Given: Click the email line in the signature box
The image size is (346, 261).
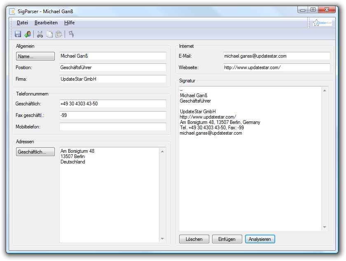Looking at the screenshot, I should tap(211, 133).
